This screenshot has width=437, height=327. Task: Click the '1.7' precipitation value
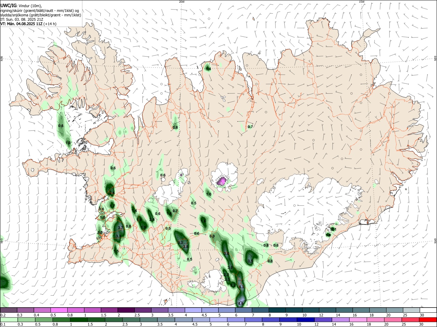tap(112, 206)
